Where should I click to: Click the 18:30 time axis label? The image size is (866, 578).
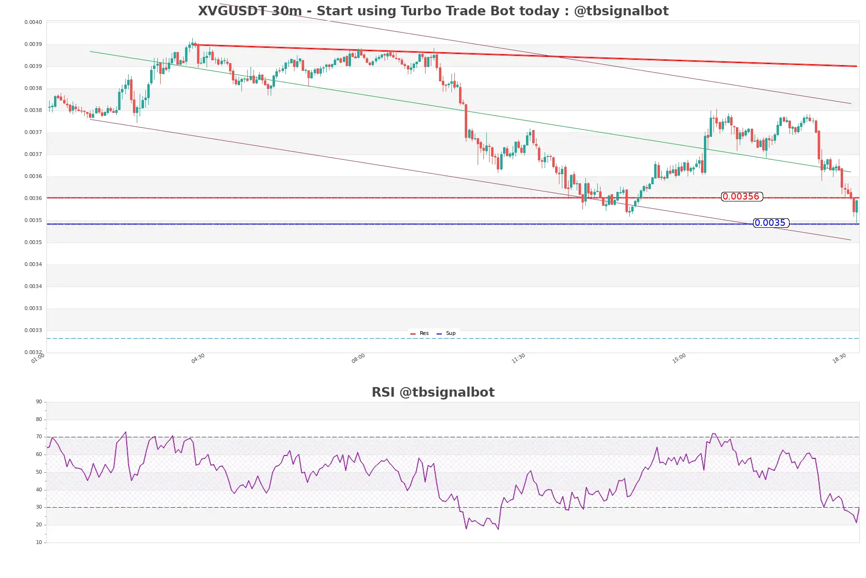(839, 359)
